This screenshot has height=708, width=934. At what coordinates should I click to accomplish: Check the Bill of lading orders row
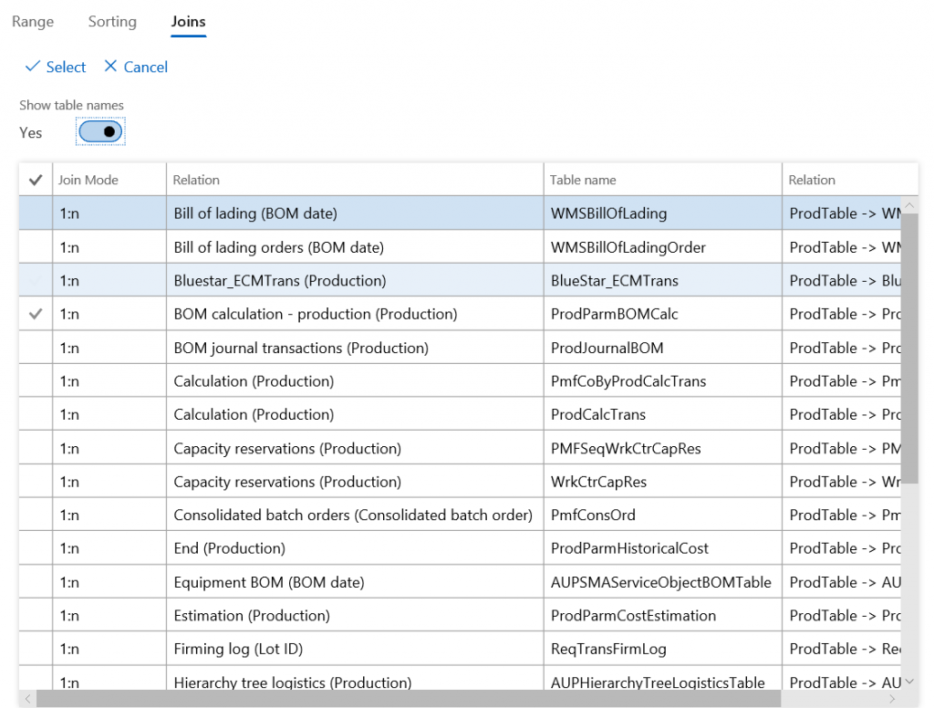pos(36,247)
